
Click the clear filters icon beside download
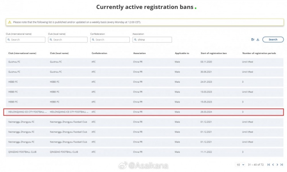click(x=253, y=39)
